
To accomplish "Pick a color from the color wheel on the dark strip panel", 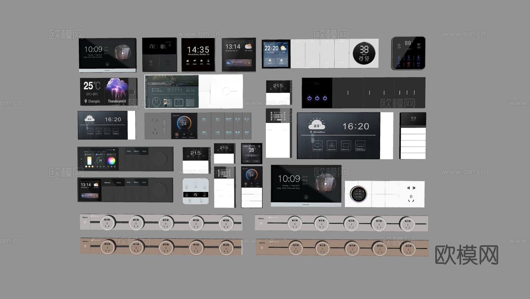I will [111, 161].
